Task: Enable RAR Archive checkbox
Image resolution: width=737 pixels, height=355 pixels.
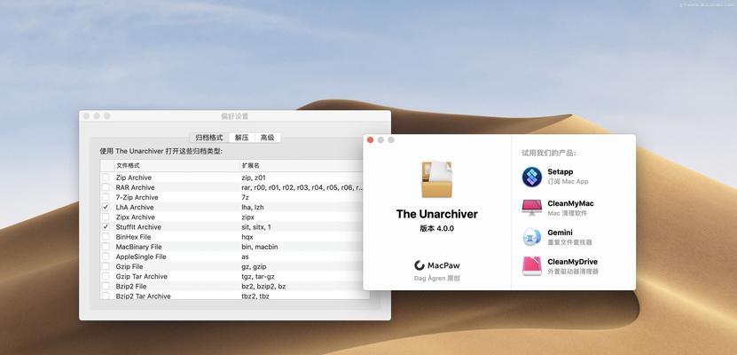Action: click(x=106, y=187)
